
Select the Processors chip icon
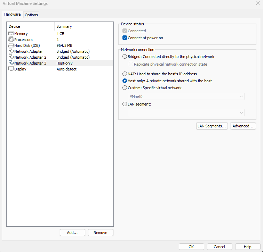[11, 40]
